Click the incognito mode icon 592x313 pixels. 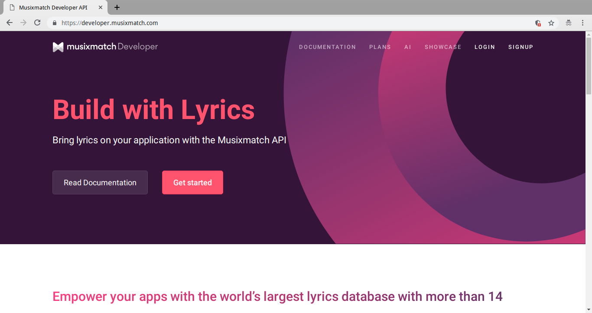click(x=569, y=23)
